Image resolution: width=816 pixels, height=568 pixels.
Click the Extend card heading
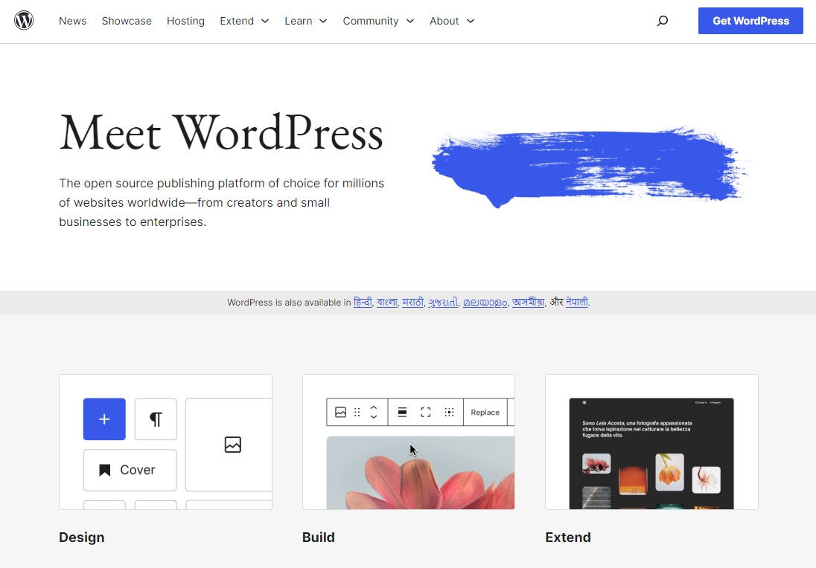click(568, 538)
